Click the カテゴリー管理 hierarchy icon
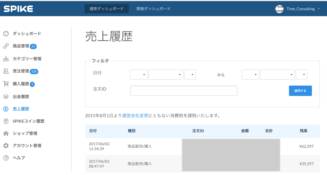The height and width of the screenshot is (175, 327). click(6, 59)
